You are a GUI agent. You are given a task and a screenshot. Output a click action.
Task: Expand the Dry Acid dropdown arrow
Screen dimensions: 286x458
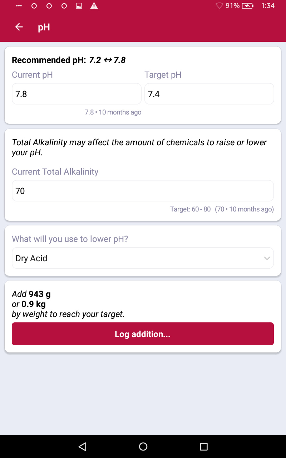[267, 258]
